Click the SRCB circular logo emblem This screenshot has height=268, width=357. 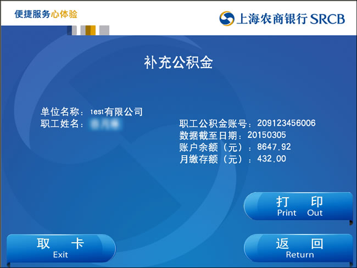[x=226, y=19]
